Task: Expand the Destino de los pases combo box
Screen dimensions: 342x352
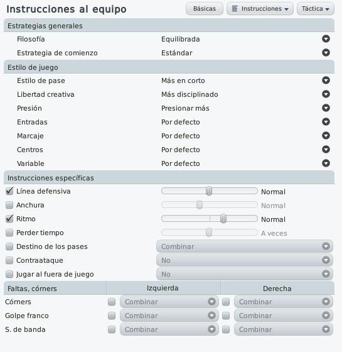Action: click(x=245, y=246)
